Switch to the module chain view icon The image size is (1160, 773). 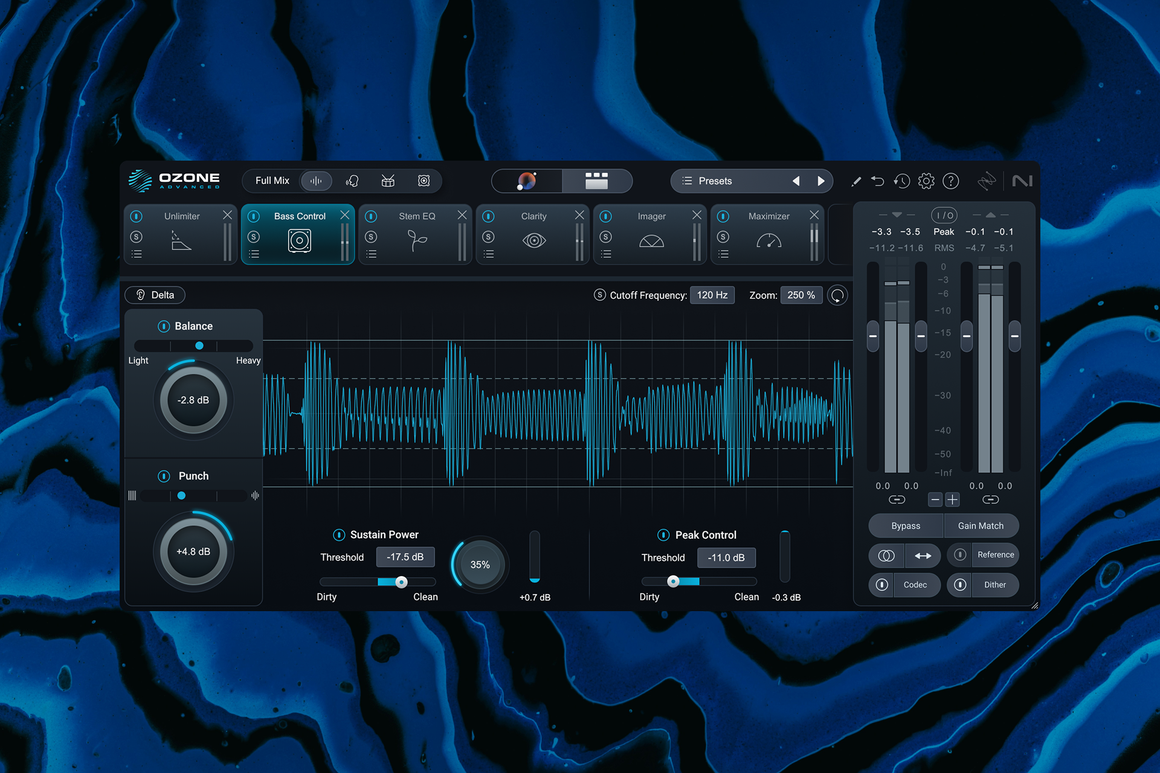pos(596,181)
